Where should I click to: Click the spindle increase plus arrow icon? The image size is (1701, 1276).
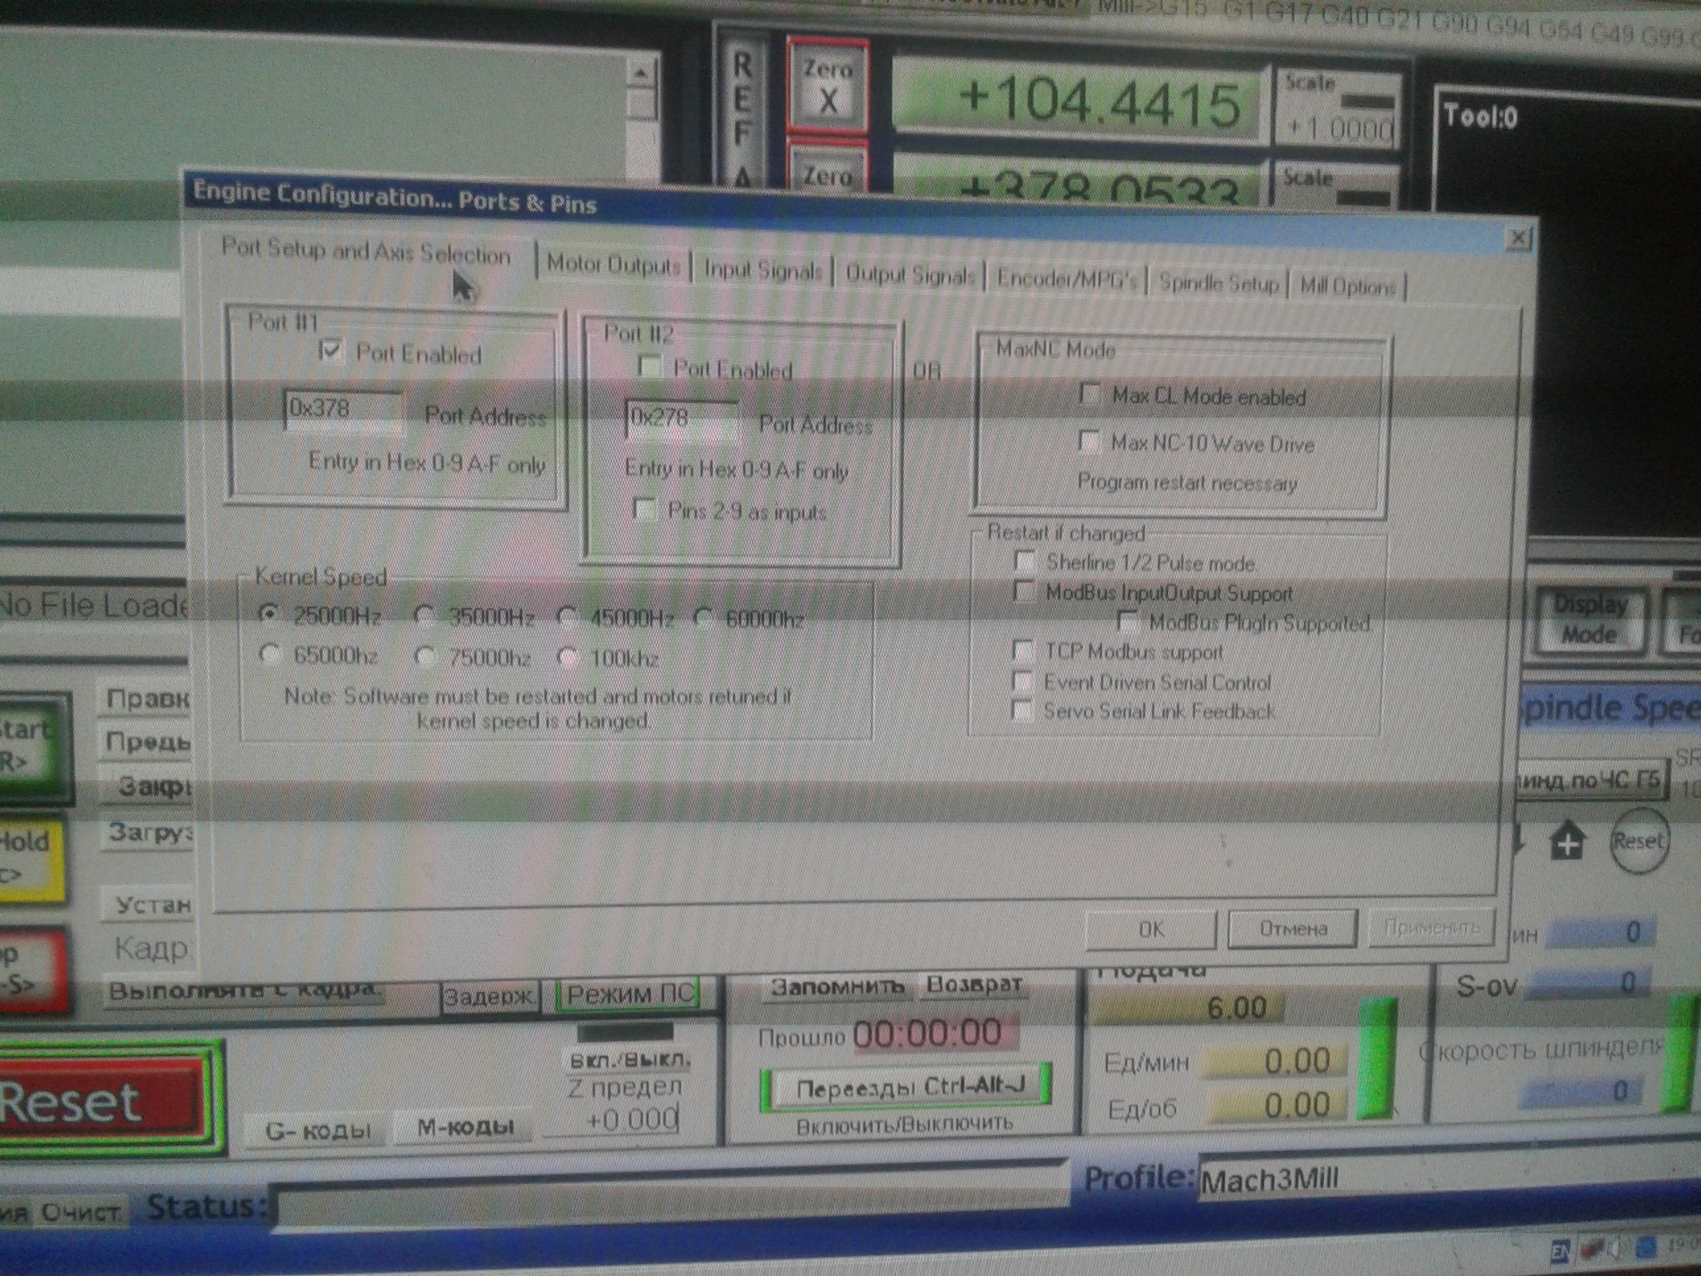pos(1568,842)
